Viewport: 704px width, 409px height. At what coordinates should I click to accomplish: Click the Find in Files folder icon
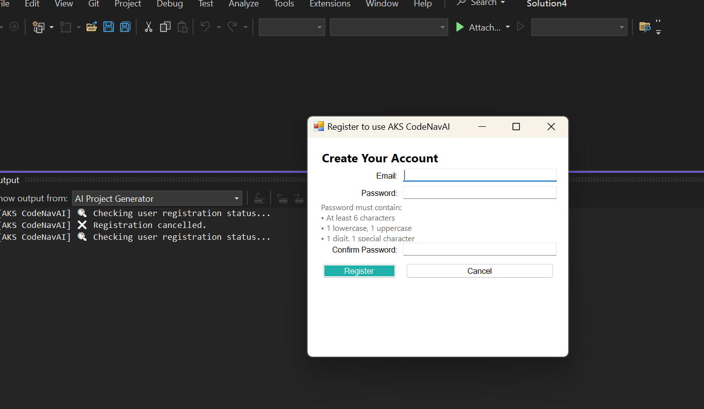click(645, 27)
